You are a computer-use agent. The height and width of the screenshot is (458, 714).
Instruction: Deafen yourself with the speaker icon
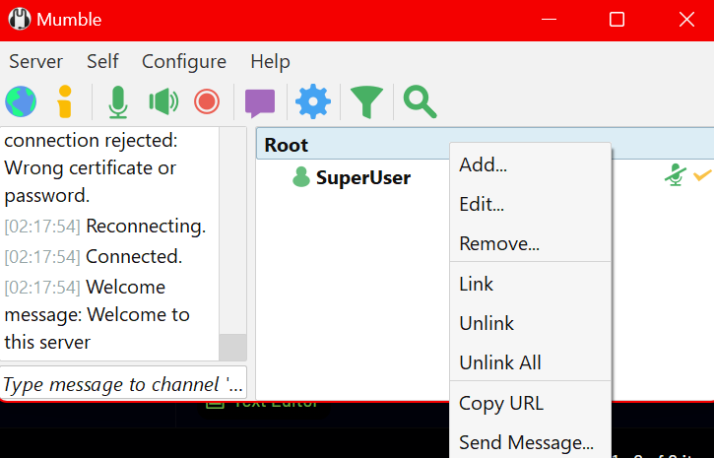click(x=162, y=101)
